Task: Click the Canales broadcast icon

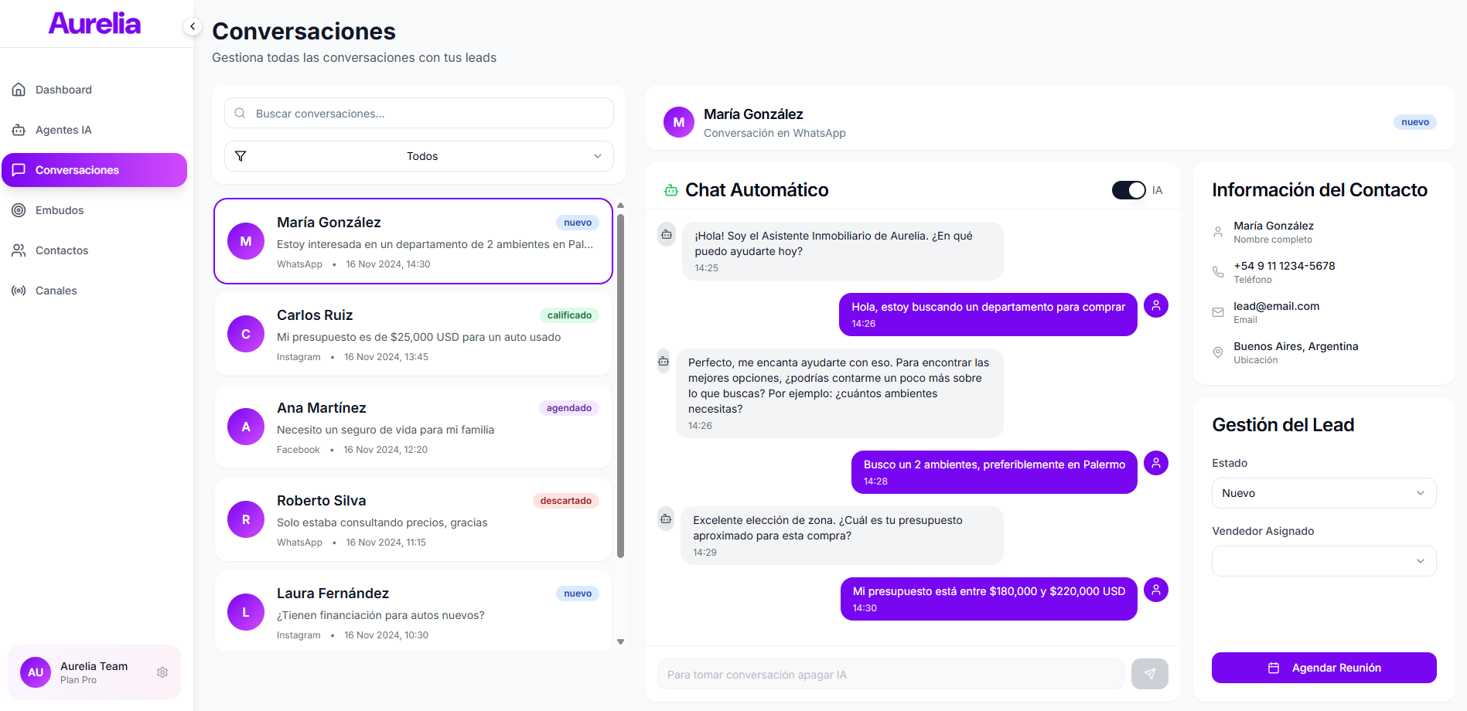Action: point(19,291)
